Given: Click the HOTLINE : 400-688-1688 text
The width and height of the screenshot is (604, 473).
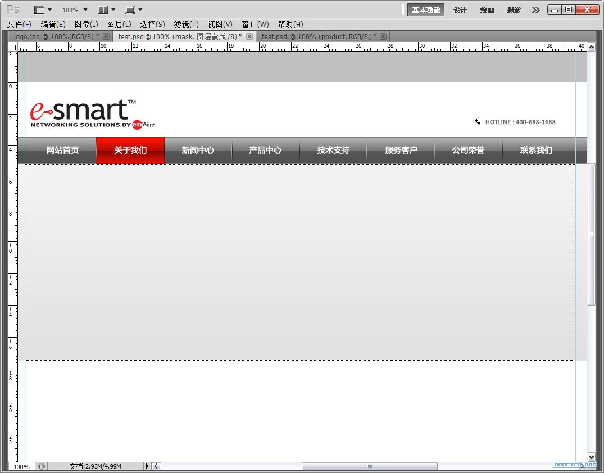Looking at the screenshot, I should [520, 122].
